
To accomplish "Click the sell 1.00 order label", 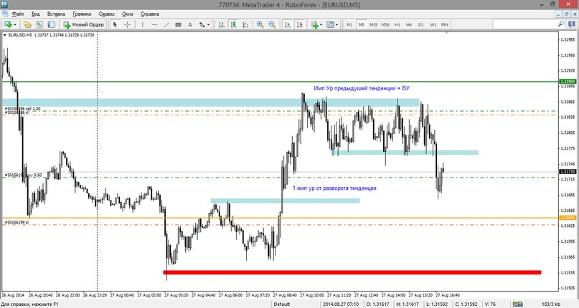I will (22, 109).
